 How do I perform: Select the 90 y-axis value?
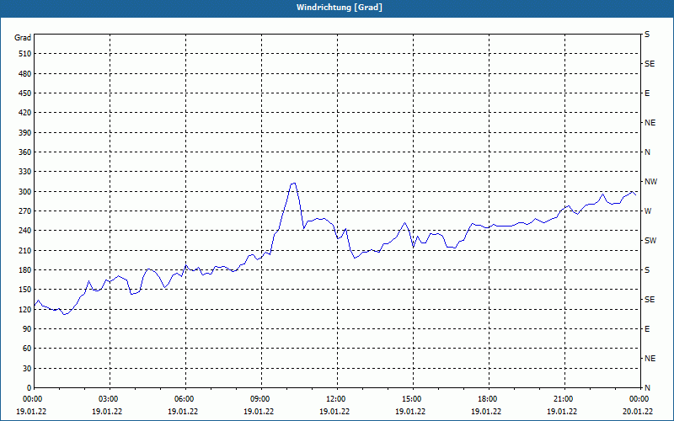[27, 329]
